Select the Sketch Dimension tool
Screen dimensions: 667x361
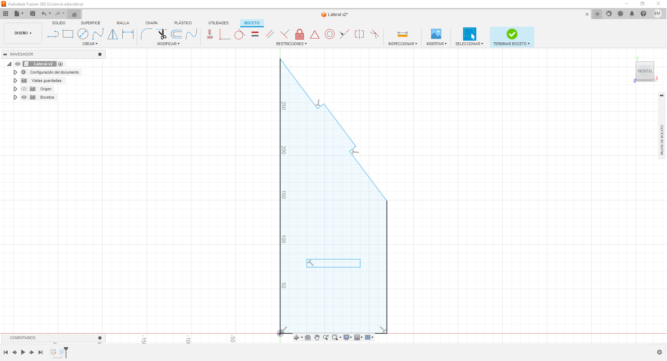pos(128,34)
